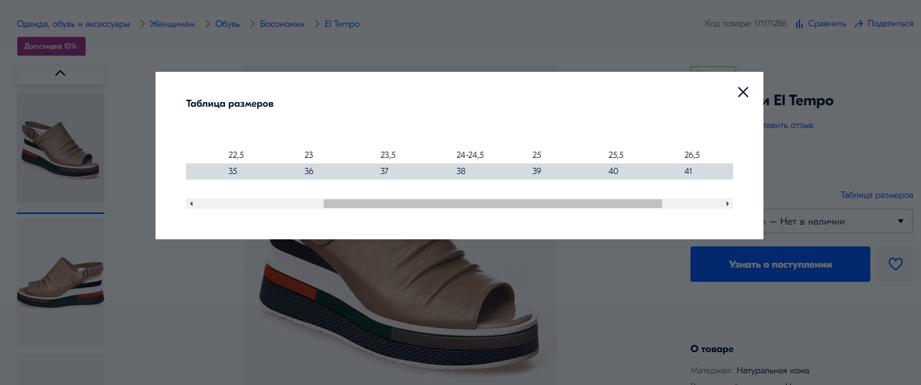The height and width of the screenshot is (385, 921).
Task: Click the Compare bar chart icon
Action: click(x=799, y=24)
